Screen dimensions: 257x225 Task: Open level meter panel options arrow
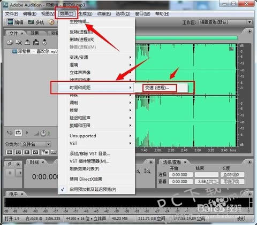[250, 194]
